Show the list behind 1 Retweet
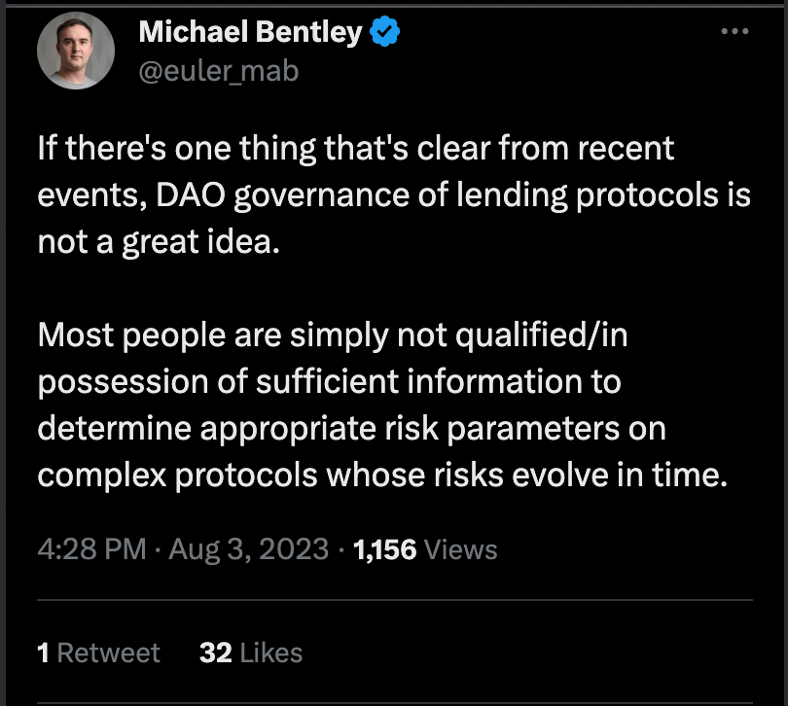788x706 pixels. [98, 653]
